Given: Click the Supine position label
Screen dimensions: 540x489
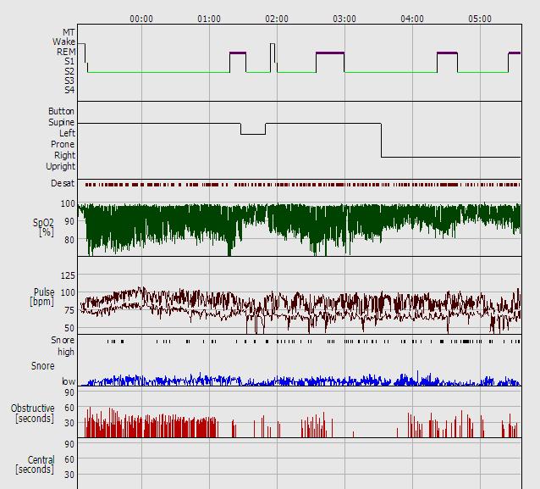Looking at the screenshot, I should (61, 122).
